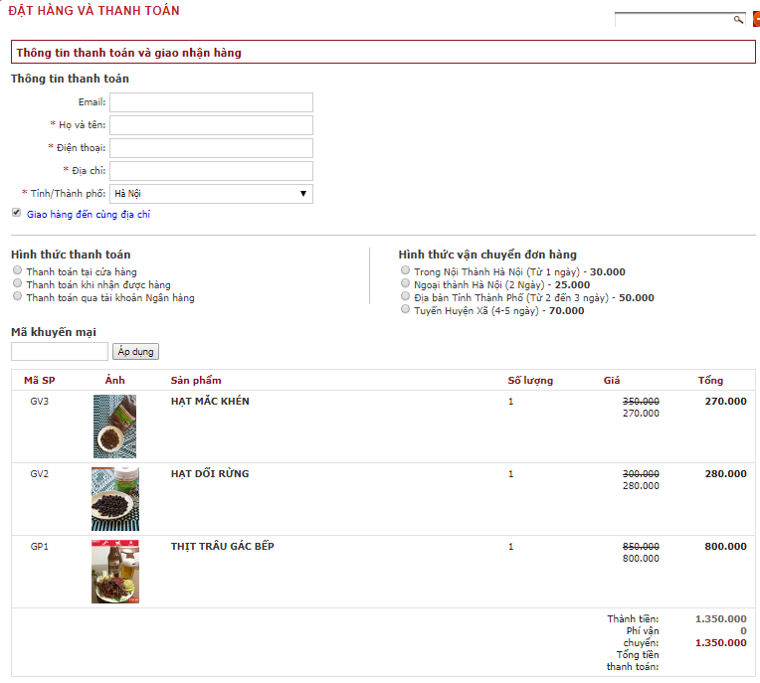Viewport: 760px width, 683px height.
Task: Click the Ảnh column header
Action: [114, 380]
